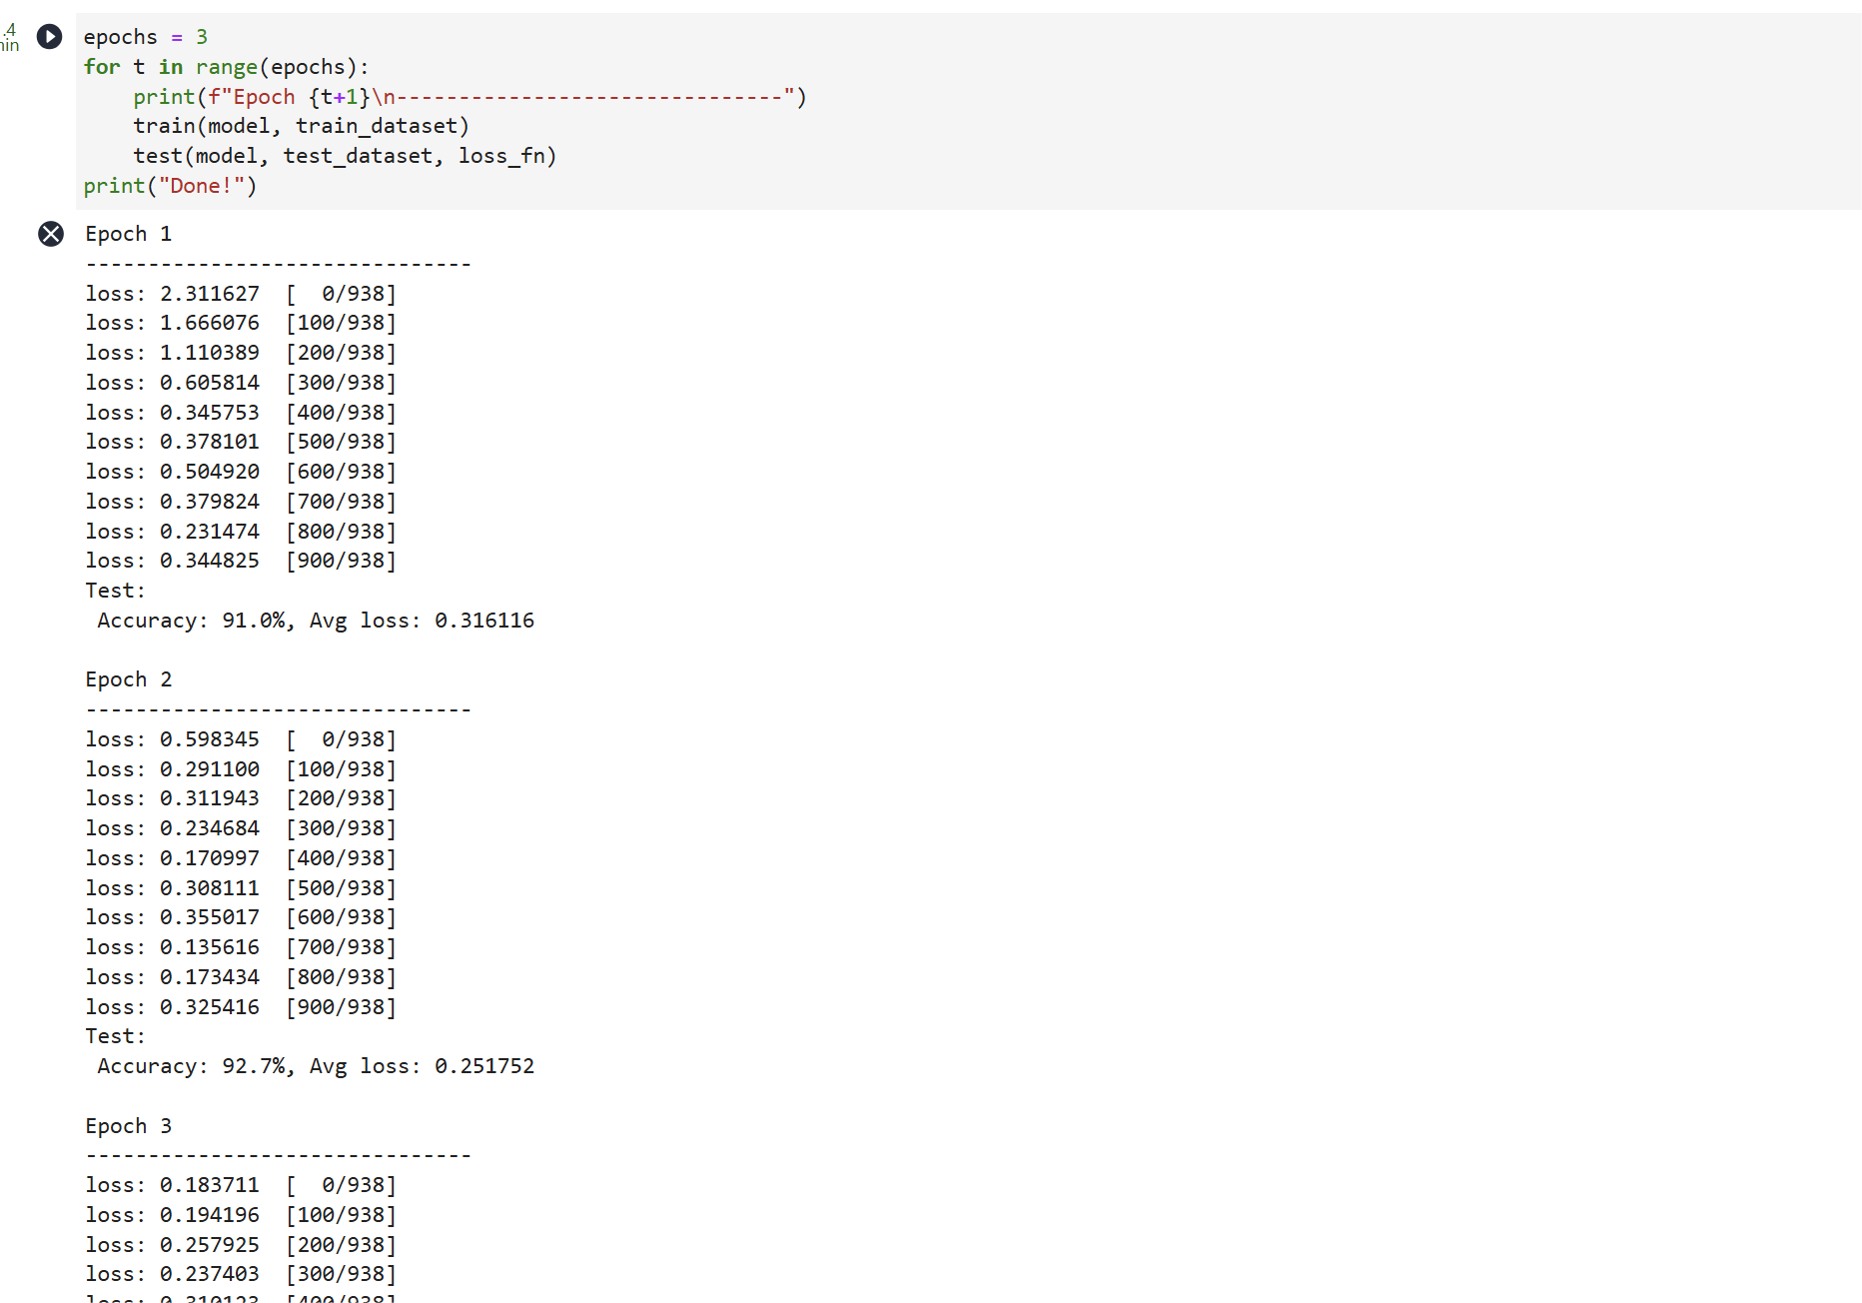Screen dimensions: 1862x1303
Task: Select the 'loss: 0.378101' output line
Action: coord(241,442)
